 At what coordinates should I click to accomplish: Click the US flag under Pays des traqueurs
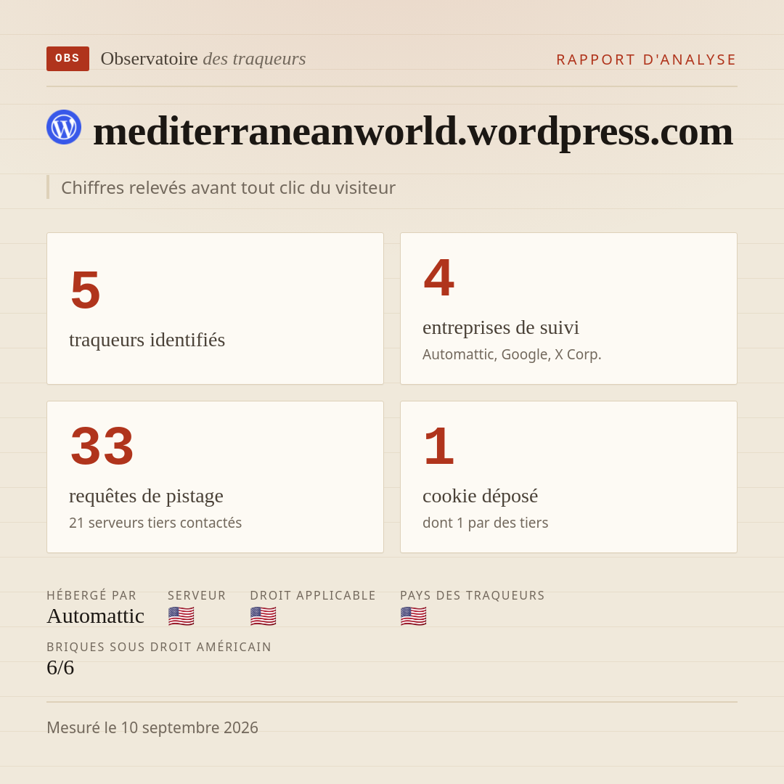pyautogui.click(x=414, y=616)
